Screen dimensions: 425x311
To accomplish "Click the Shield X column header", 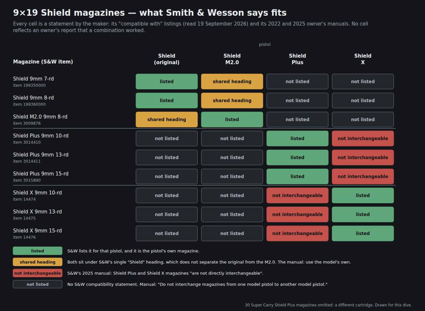I will [x=363, y=59].
